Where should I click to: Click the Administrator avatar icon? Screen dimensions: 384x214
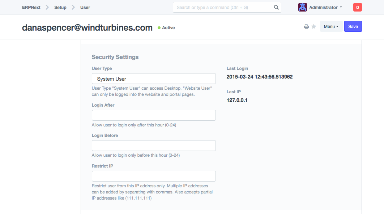click(303, 7)
